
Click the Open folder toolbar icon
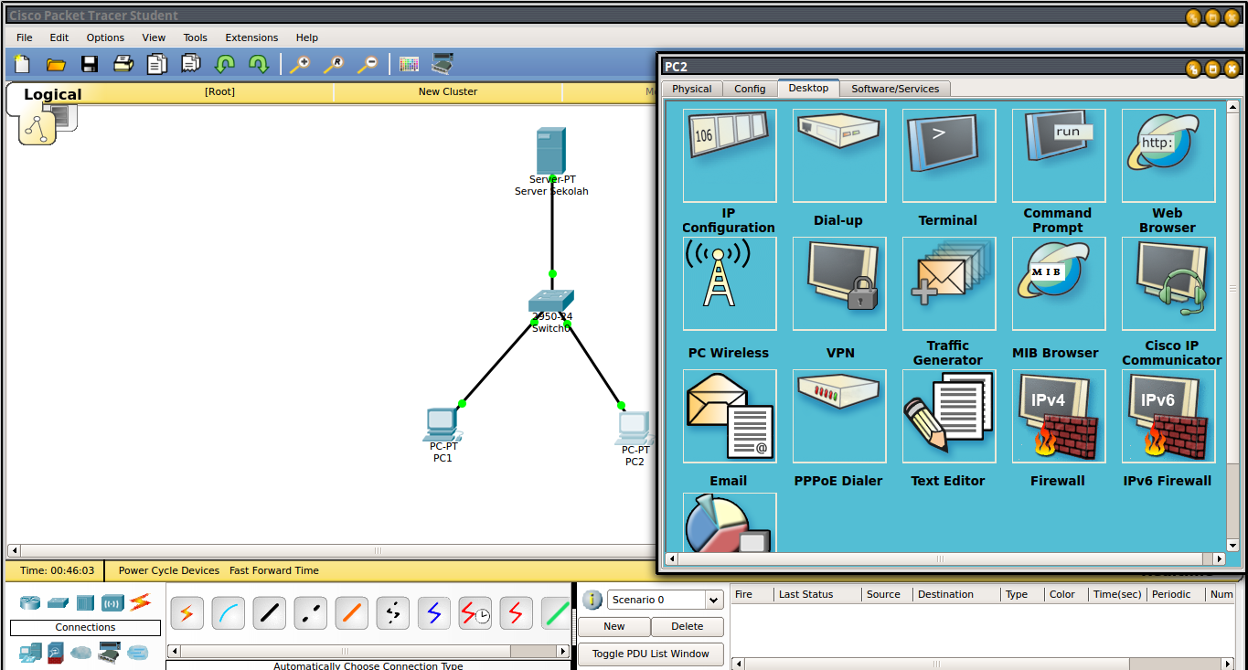pyautogui.click(x=56, y=64)
